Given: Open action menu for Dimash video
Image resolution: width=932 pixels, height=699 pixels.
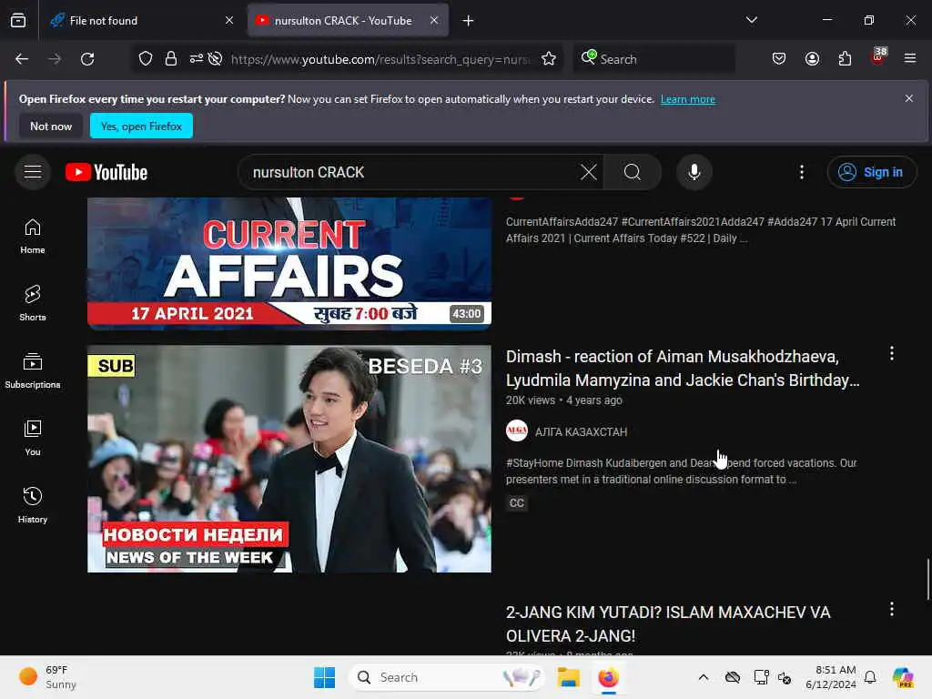Looking at the screenshot, I should 892,354.
